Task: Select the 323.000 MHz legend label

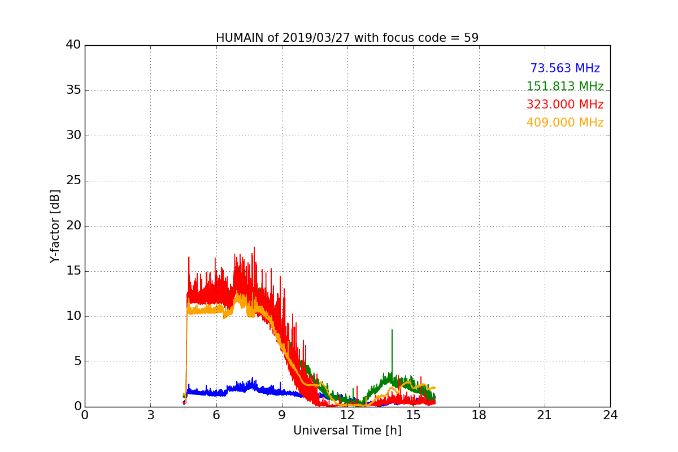Action: [565, 105]
